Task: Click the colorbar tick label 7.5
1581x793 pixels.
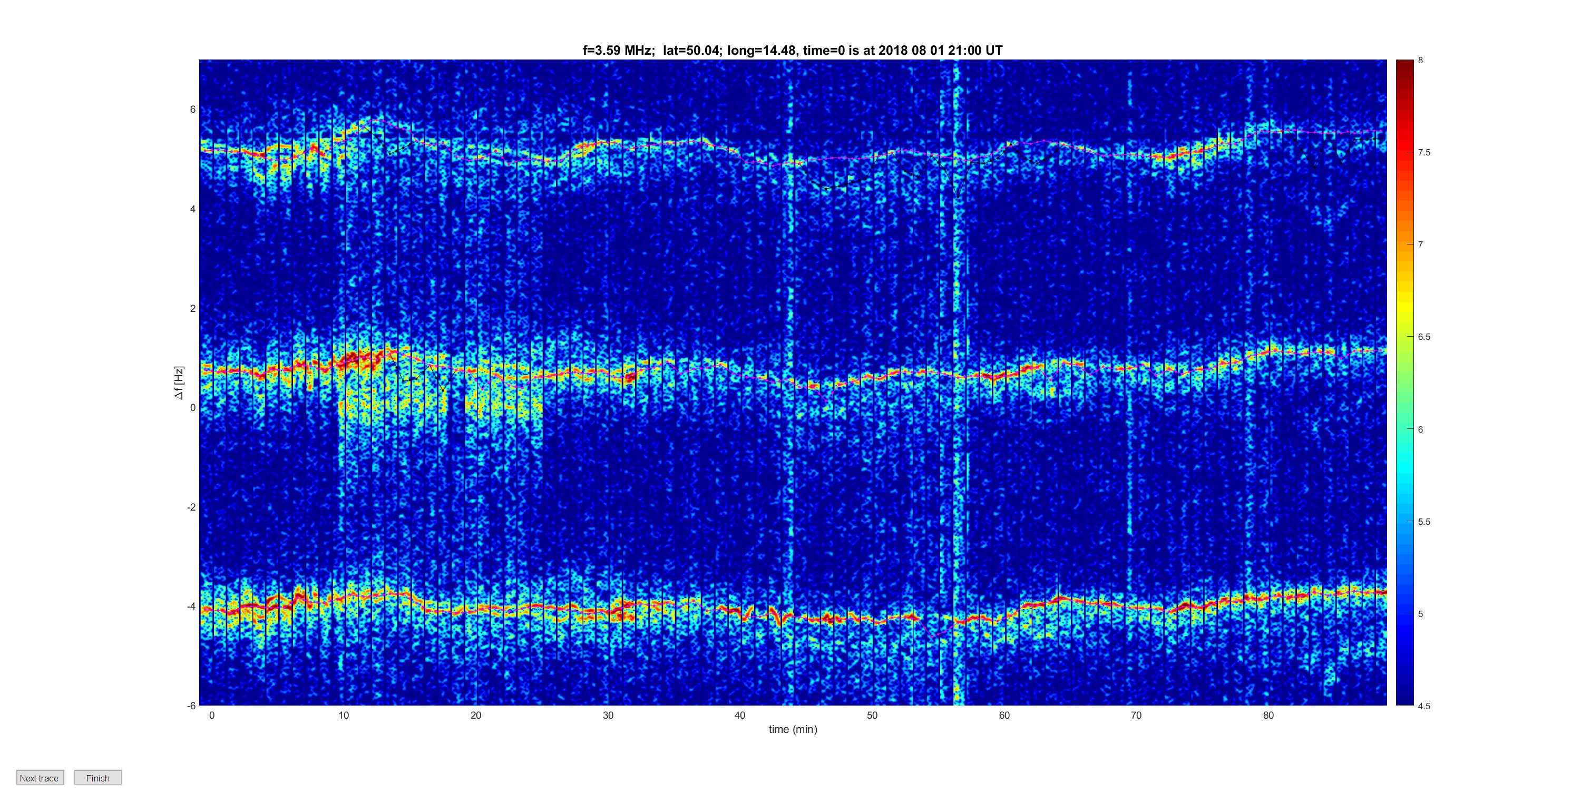Action: 1424,152
